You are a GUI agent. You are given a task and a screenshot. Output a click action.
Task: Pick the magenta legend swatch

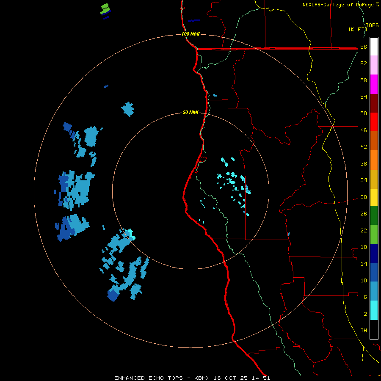[374, 84]
